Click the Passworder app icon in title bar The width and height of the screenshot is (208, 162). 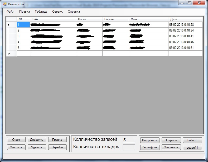click(x=5, y=4)
